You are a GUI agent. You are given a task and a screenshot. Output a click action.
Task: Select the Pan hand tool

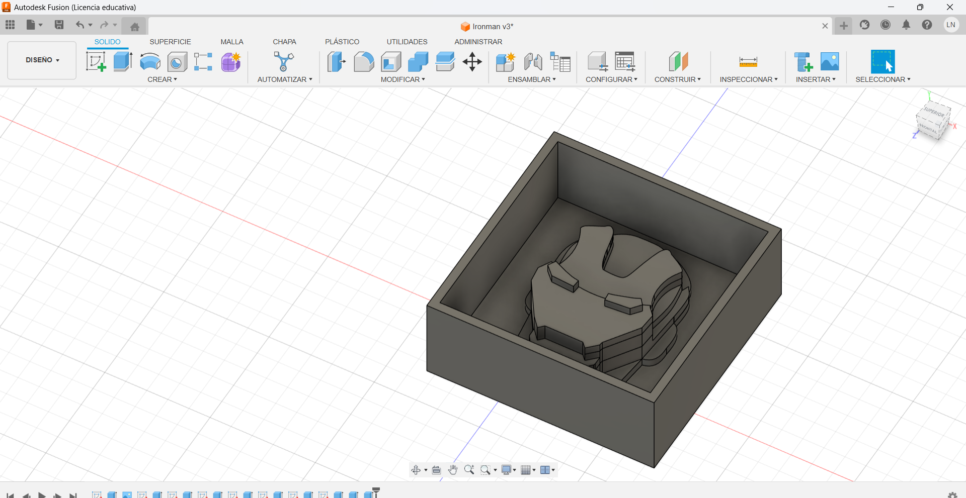[x=453, y=470]
